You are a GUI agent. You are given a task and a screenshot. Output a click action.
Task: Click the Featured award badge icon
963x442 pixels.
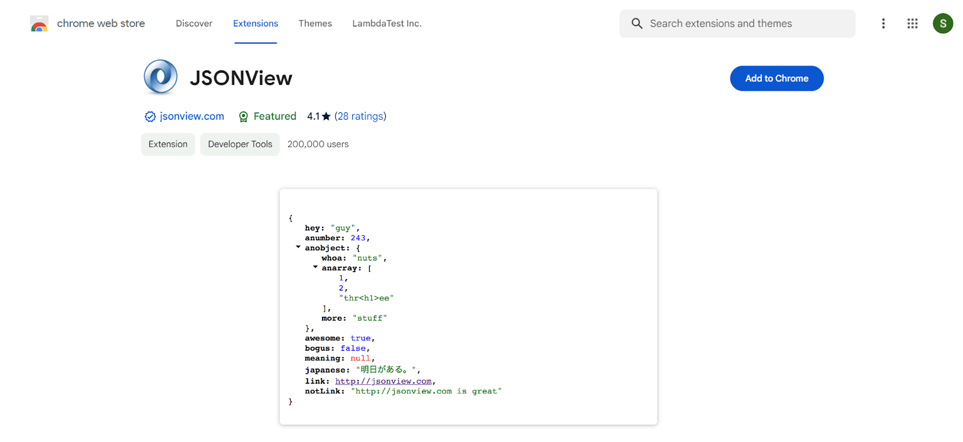[x=243, y=117]
